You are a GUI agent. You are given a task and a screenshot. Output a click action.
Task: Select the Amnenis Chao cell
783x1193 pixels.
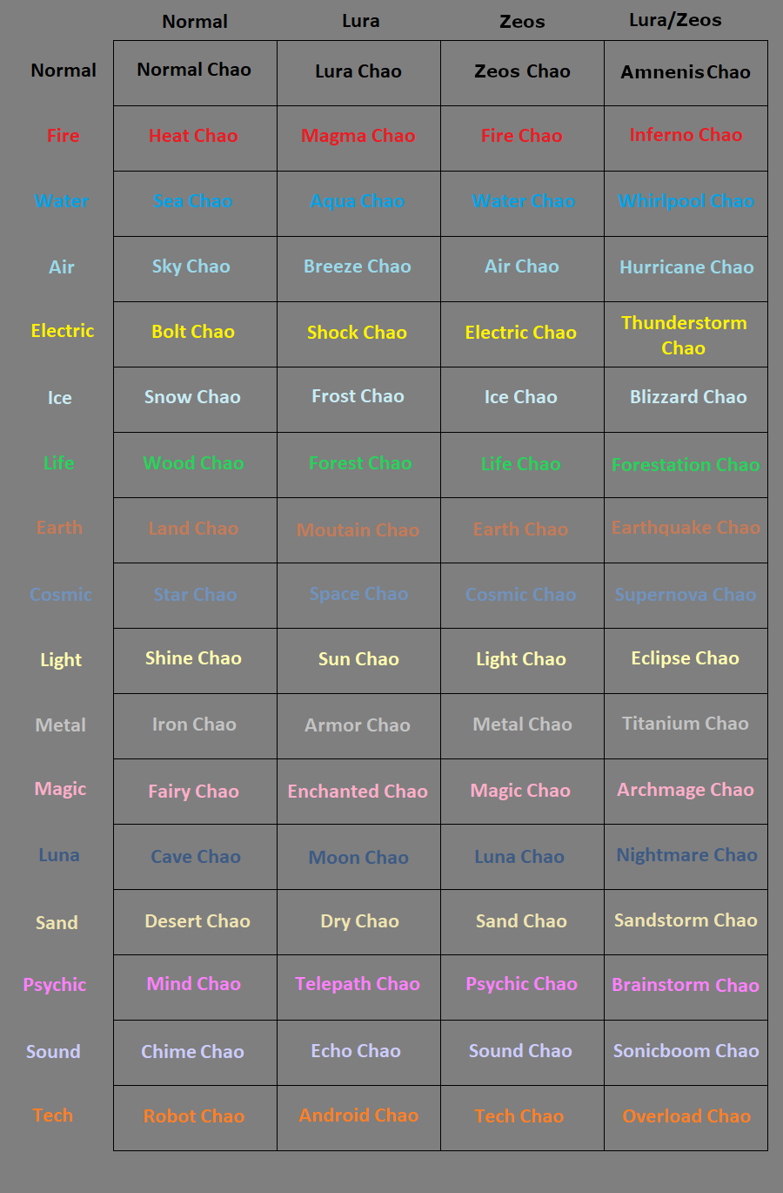(x=686, y=73)
